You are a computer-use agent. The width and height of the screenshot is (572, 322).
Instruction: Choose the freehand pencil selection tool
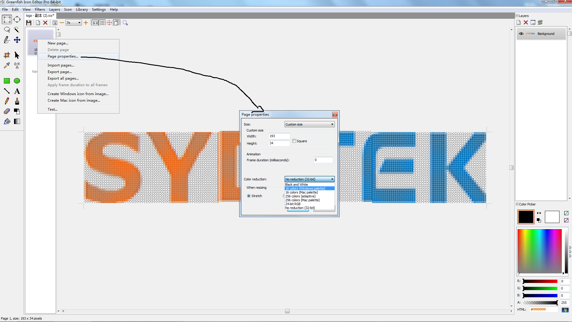7,40
